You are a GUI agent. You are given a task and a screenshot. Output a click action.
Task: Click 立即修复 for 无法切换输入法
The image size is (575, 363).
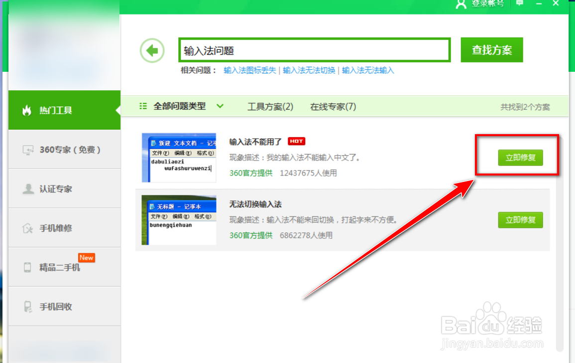click(x=520, y=220)
